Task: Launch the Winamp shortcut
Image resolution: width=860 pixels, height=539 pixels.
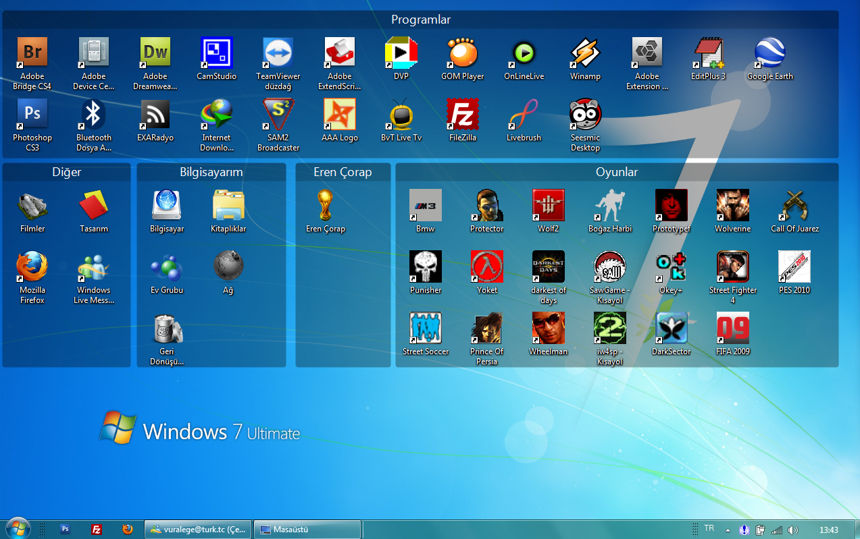Action: (x=586, y=53)
